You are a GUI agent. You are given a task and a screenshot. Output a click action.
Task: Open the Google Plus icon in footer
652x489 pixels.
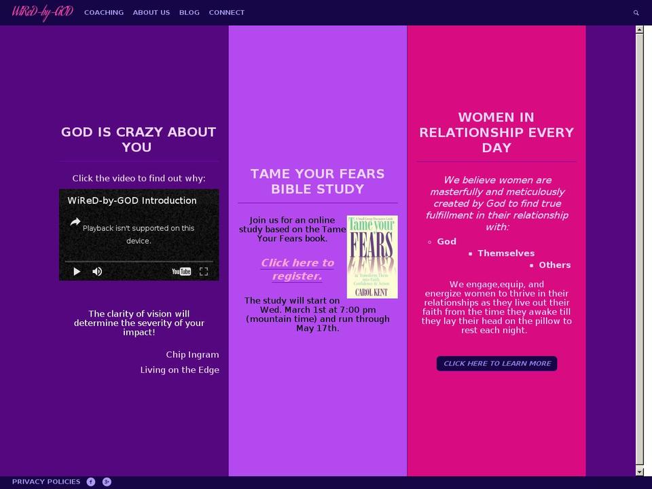tap(107, 482)
